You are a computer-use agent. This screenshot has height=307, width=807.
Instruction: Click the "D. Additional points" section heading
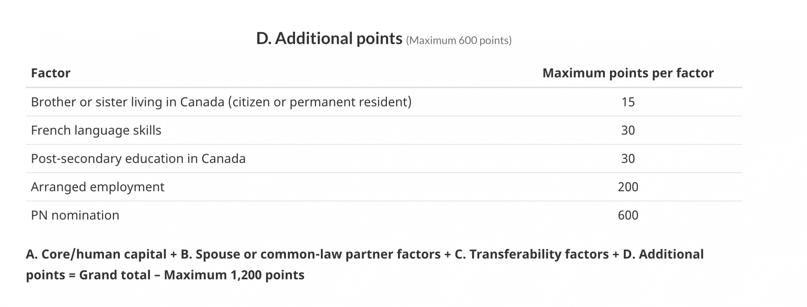point(329,39)
